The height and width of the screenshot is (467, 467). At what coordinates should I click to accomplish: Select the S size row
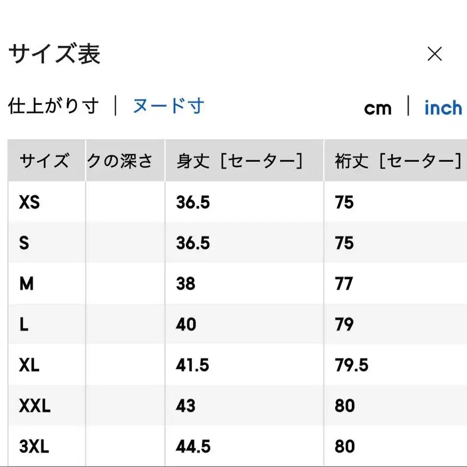coord(24,243)
